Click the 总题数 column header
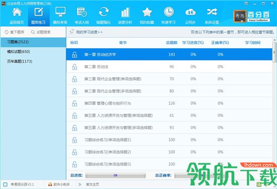 (x=172, y=43)
